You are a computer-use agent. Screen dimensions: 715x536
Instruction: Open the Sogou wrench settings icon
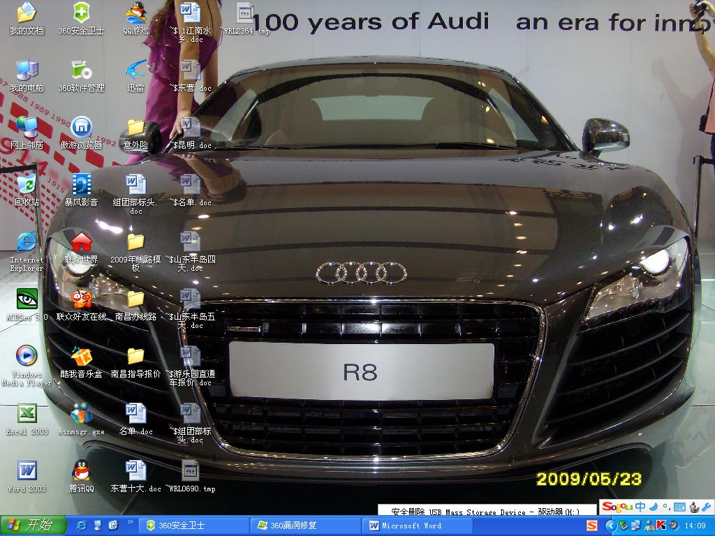pos(707,507)
